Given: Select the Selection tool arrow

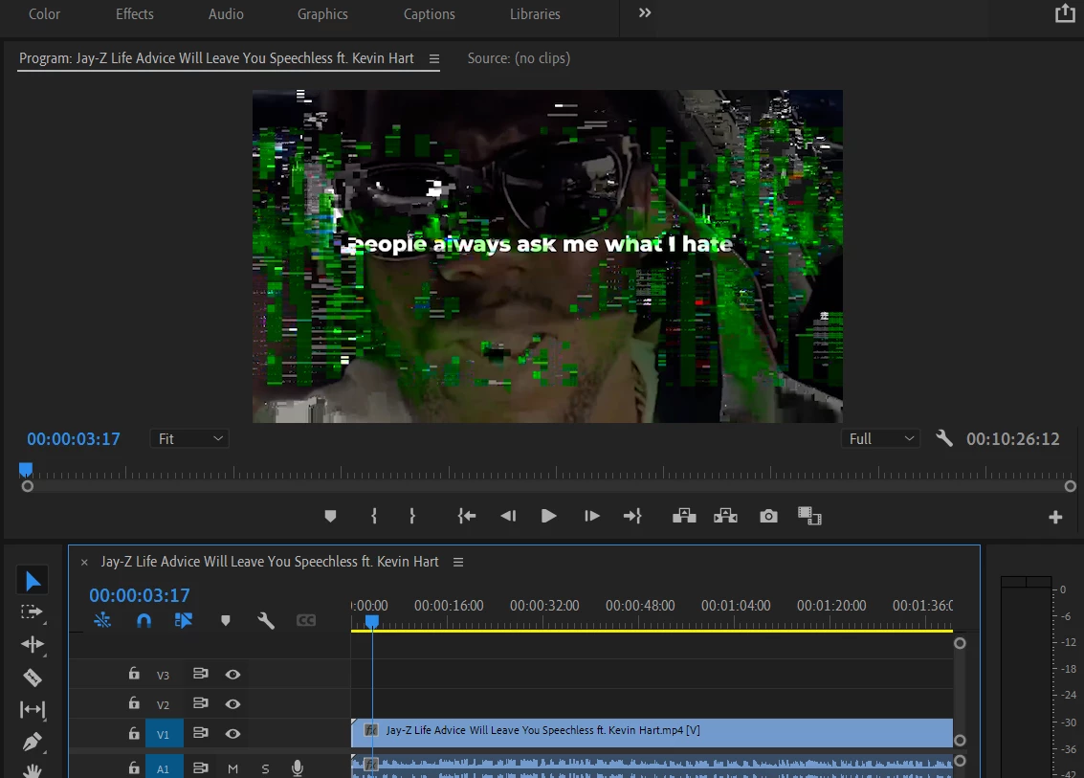Looking at the screenshot, I should (32, 581).
